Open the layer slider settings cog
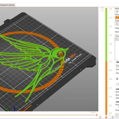 click(112, 117)
